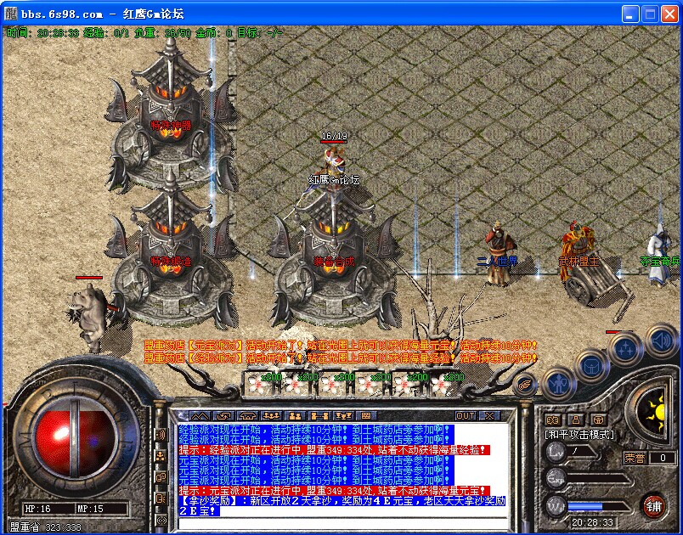Click the red 提示 元宝派对 chat line
The width and height of the screenshot is (683, 535).
335,491
